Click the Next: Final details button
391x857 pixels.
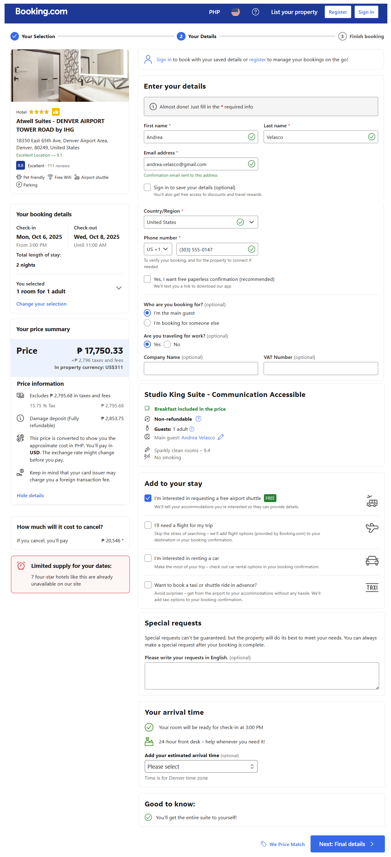pyautogui.click(x=347, y=844)
